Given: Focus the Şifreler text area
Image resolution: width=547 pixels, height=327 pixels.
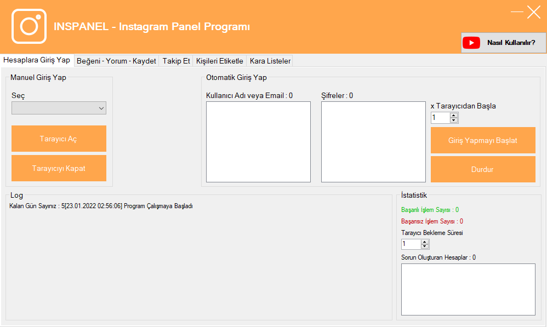Looking at the screenshot, I should [373, 142].
